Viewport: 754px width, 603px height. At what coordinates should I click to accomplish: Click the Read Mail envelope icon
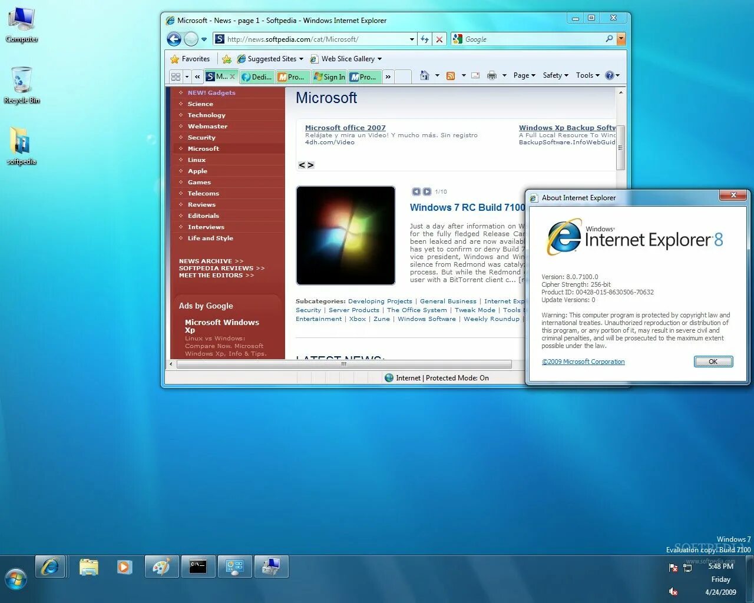click(x=474, y=75)
